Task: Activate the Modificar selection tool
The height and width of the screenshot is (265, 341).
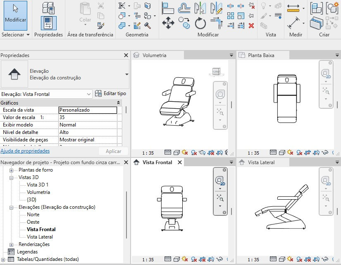Action: point(15,16)
